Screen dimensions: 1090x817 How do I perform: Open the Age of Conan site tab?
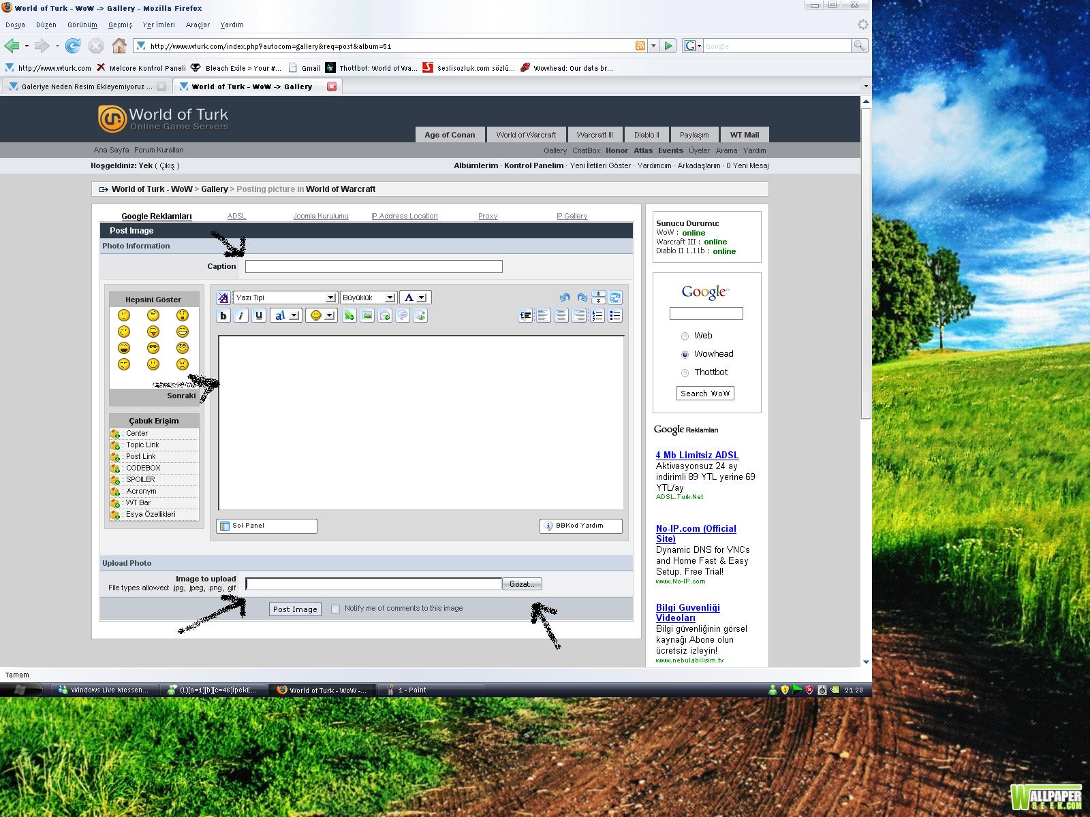click(x=450, y=135)
